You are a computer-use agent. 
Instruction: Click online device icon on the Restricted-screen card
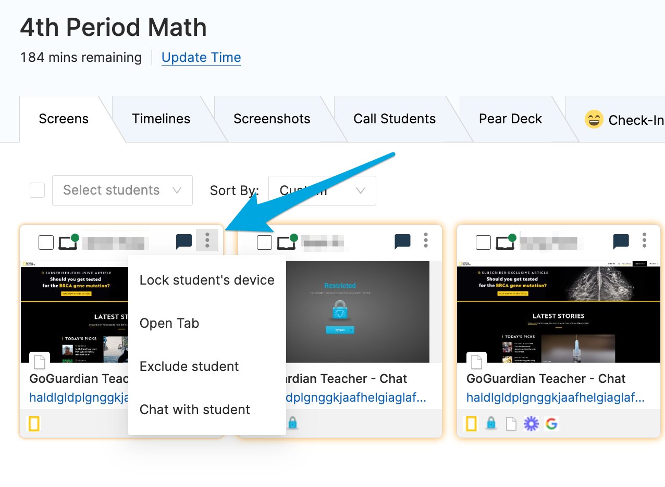pos(287,242)
